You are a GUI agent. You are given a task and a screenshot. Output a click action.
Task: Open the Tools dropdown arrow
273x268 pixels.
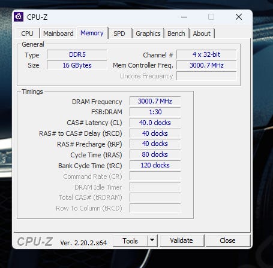tap(152, 240)
